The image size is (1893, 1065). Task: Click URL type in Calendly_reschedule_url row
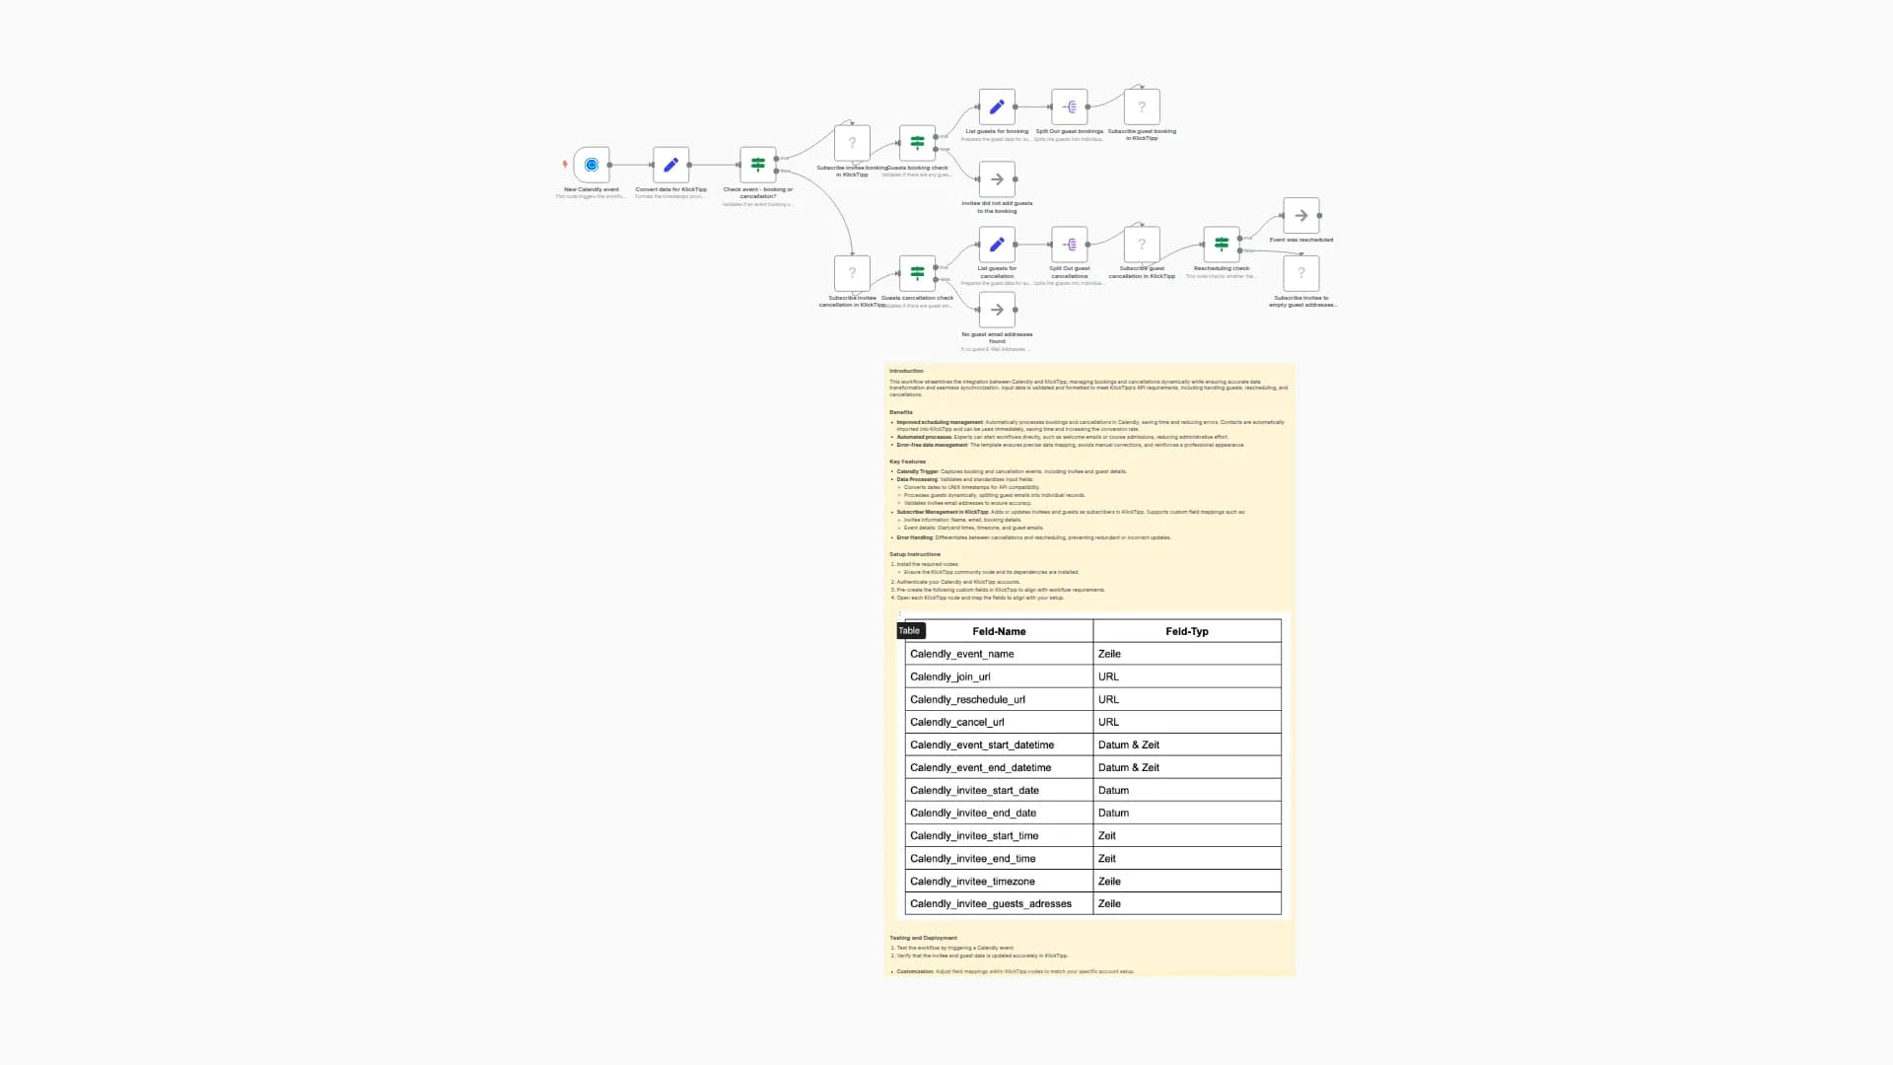point(1187,699)
